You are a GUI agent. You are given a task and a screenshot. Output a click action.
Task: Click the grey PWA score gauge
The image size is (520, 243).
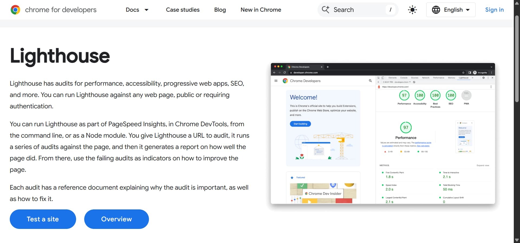tap(466, 95)
